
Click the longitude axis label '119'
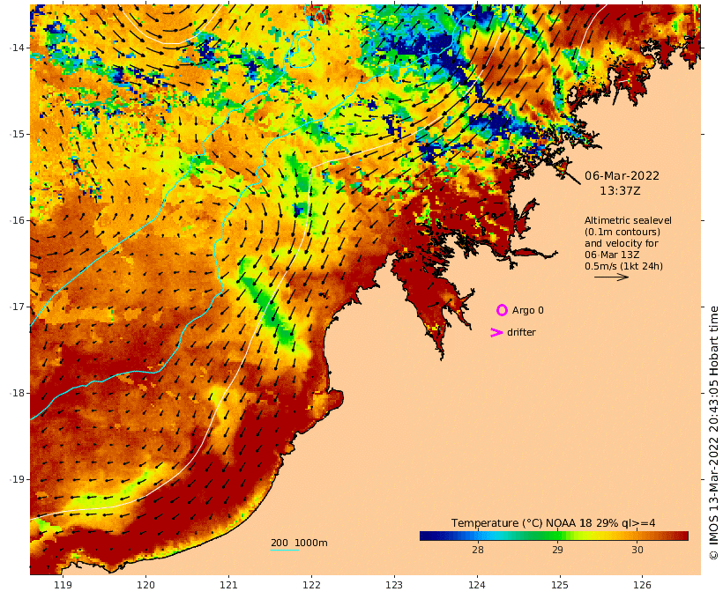click(63, 585)
